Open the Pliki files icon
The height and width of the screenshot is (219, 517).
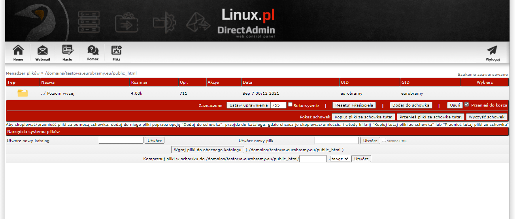tap(116, 50)
